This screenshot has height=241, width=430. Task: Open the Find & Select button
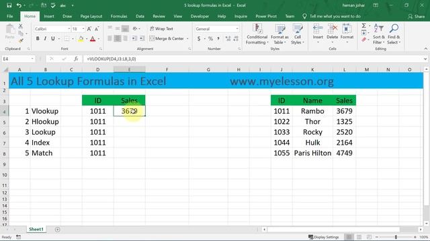coord(394,34)
